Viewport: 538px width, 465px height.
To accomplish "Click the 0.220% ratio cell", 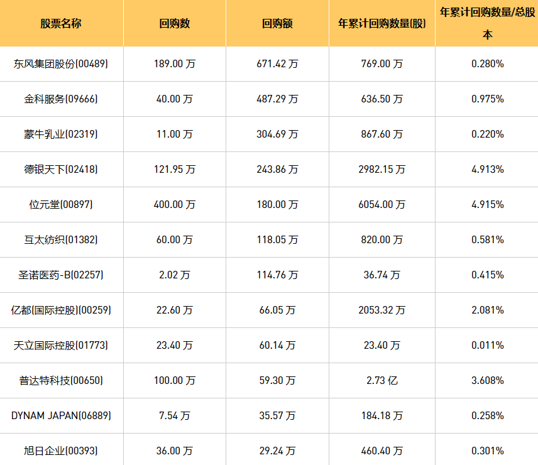I will (487, 134).
